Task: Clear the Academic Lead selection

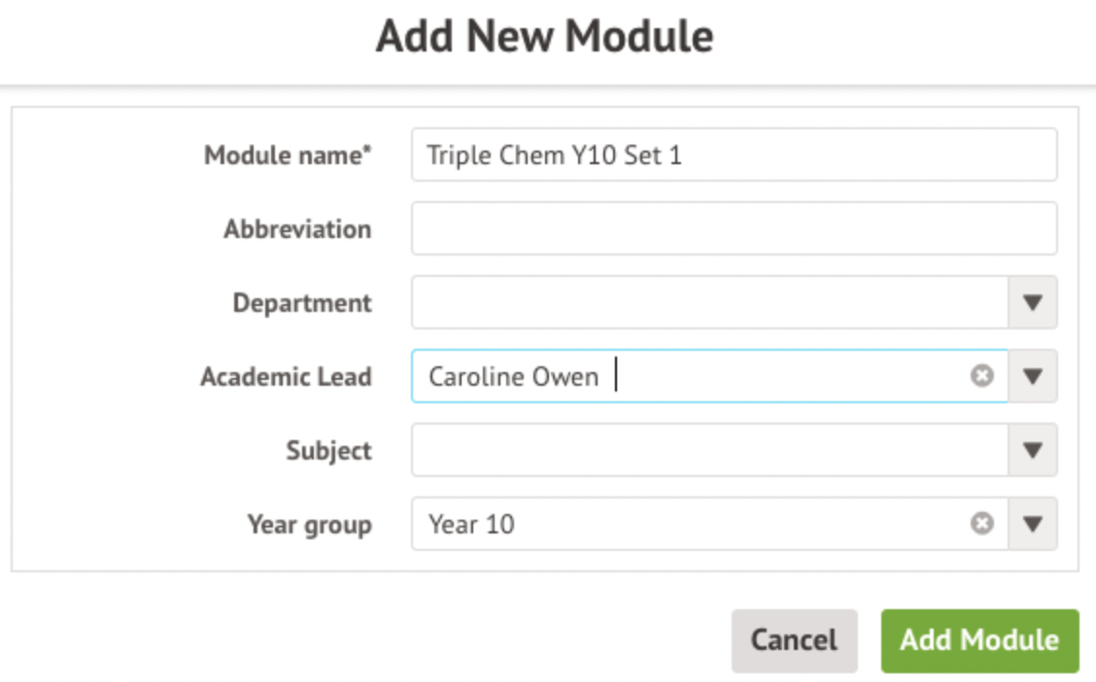Action: [982, 376]
